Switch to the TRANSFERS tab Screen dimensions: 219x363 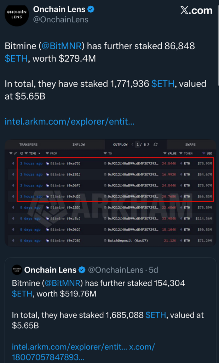point(28,145)
